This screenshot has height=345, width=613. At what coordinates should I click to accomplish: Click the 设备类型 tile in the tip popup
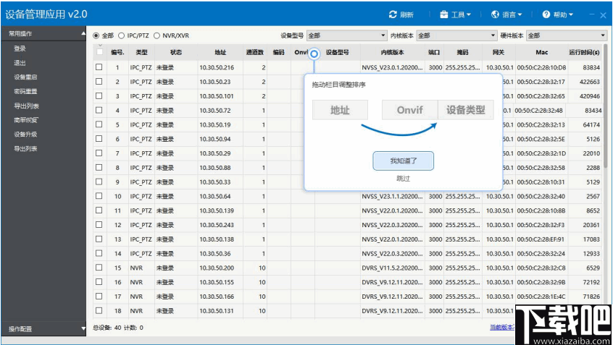click(466, 110)
